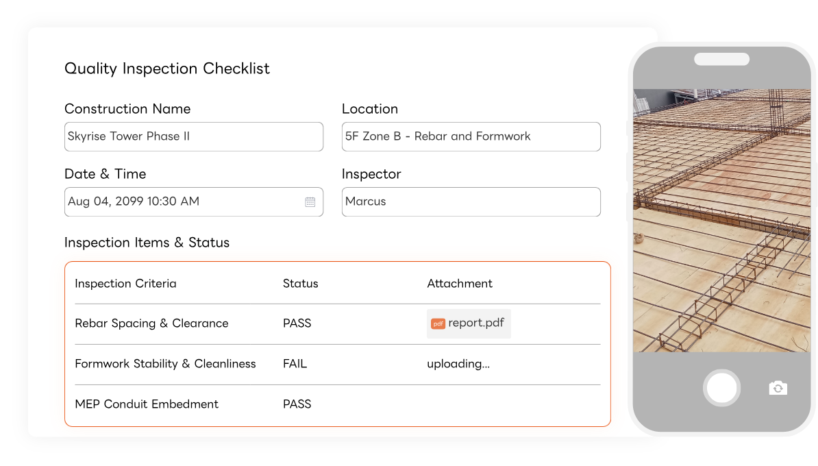Click the uploading... attachment status
The height and width of the screenshot is (466, 818).
click(458, 364)
